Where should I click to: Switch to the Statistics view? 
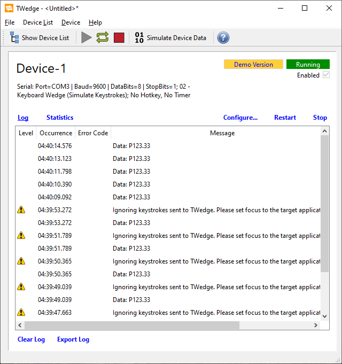[x=60, y=118]
